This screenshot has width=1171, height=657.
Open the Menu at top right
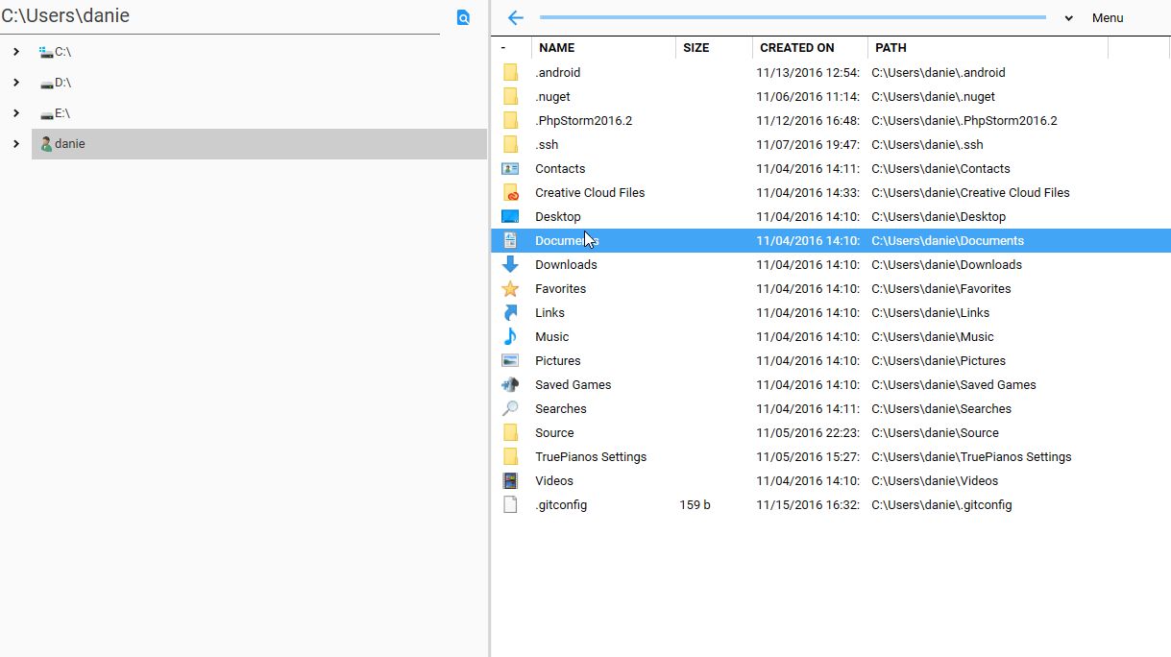point(1107,17)
